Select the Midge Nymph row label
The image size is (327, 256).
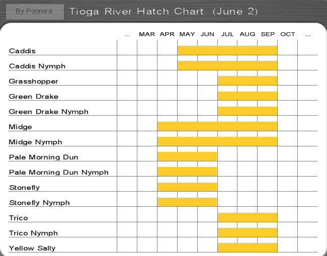click(x=35, y=142)
